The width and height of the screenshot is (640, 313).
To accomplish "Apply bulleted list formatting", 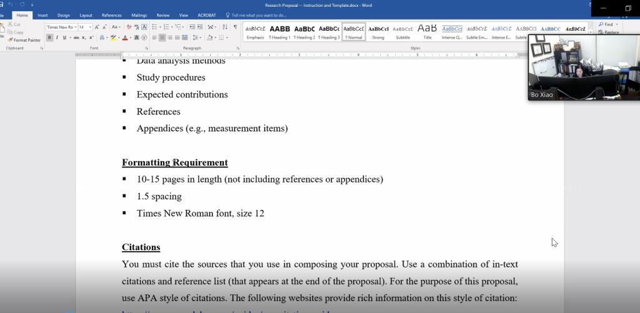I will pyautogui.click(x=155, y=27).
